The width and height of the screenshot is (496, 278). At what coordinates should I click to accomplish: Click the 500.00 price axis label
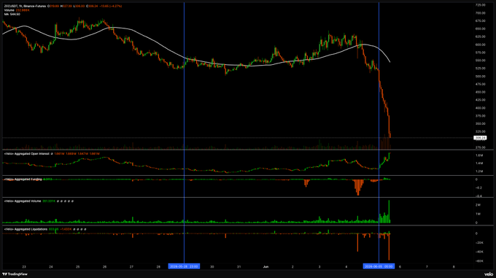[480, 76]
